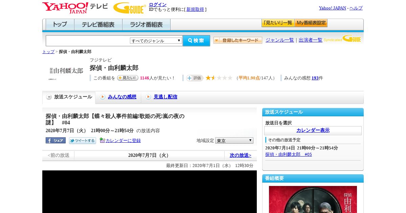Click the search keyword input field
The height and width of the screenshot is (213, 406).
(88, 41)
